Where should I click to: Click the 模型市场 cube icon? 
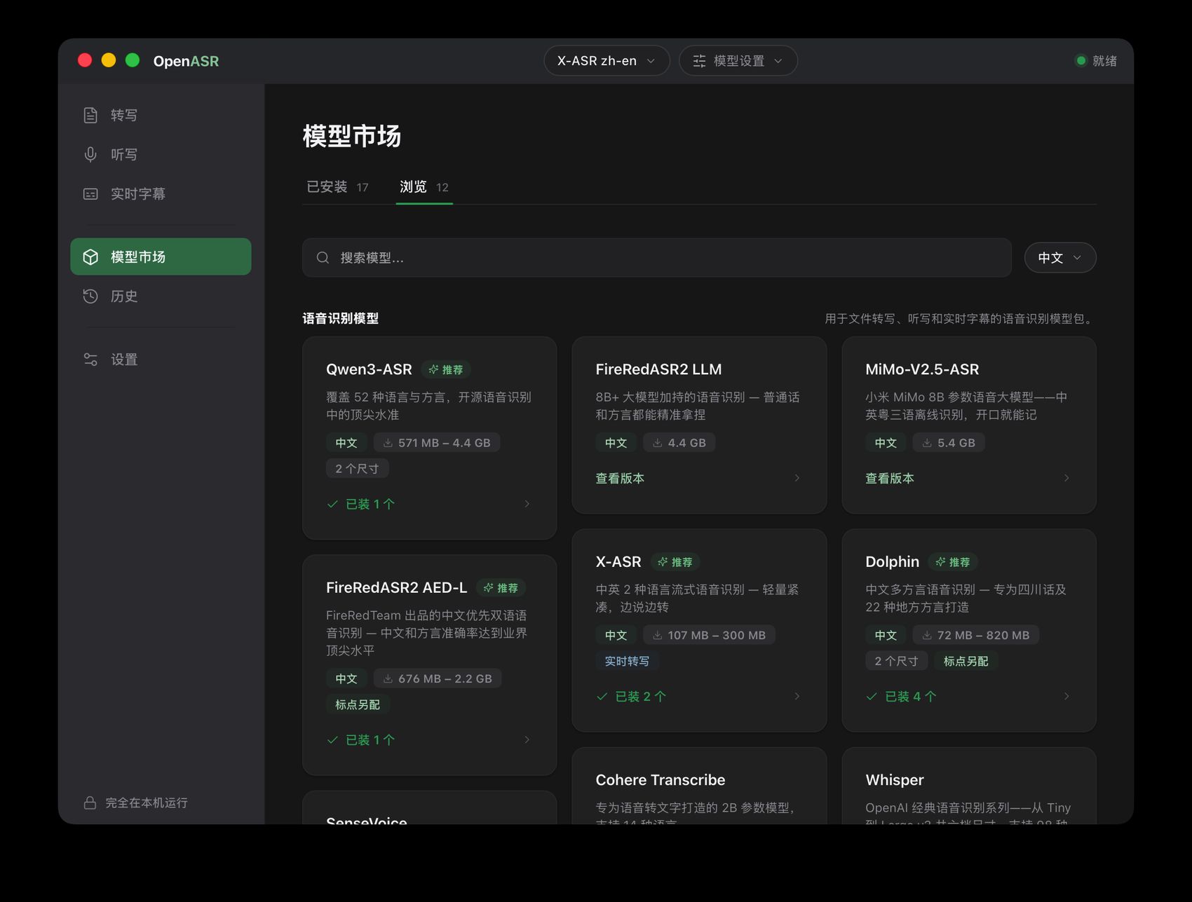90,257
